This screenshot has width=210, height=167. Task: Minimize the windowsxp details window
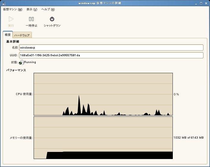point(196,3)
